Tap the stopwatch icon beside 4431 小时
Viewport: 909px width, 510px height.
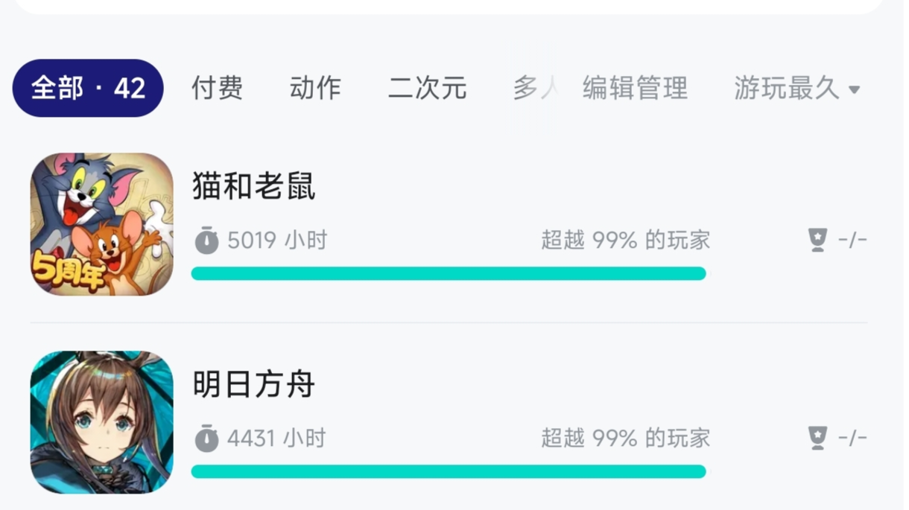click(206, 439)
